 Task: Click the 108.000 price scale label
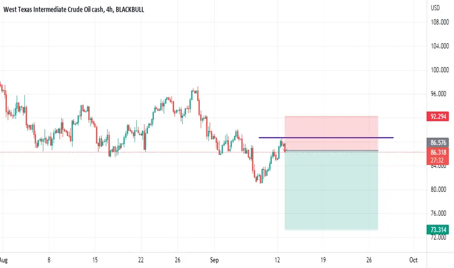[439, 22]
